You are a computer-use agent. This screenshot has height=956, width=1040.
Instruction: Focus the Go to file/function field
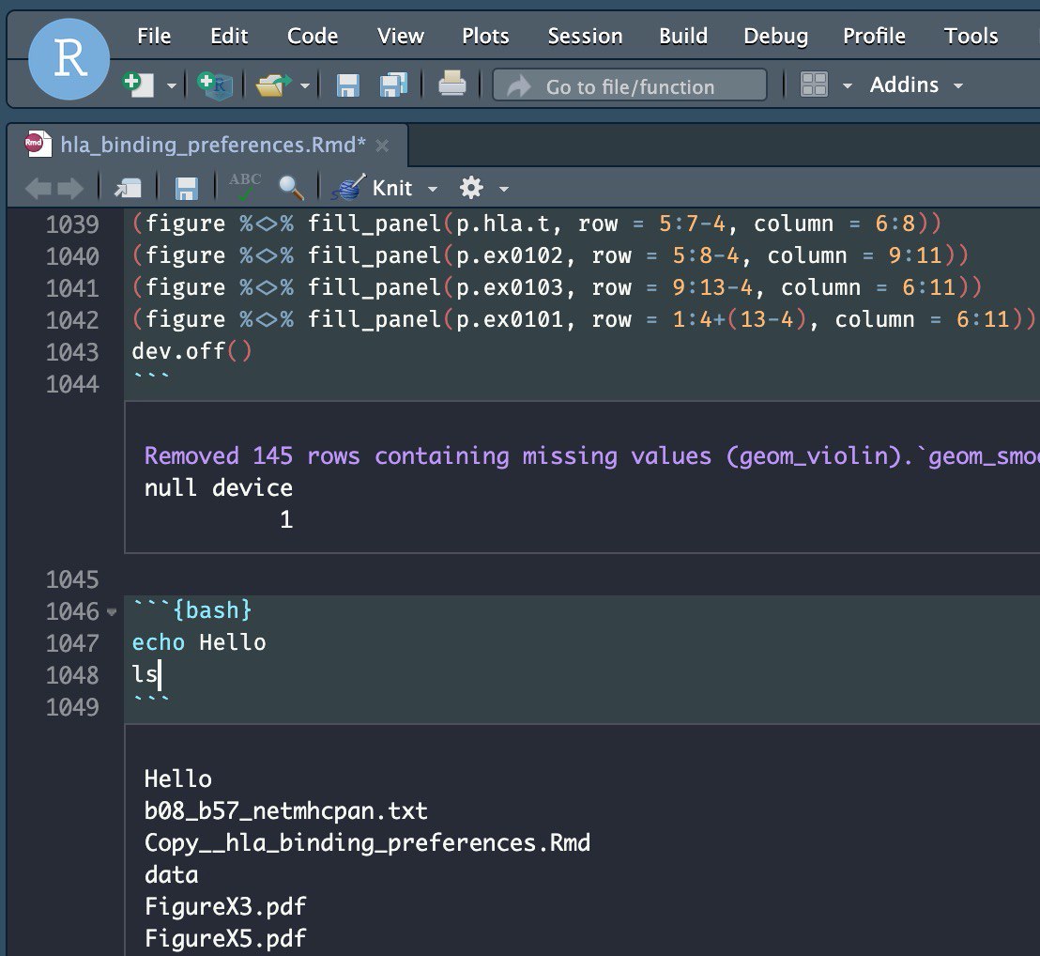tap(630, 85)
